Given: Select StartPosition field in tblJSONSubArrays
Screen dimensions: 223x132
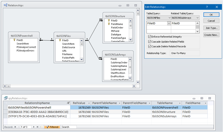Looking at the screenshot, I should 118,73.
